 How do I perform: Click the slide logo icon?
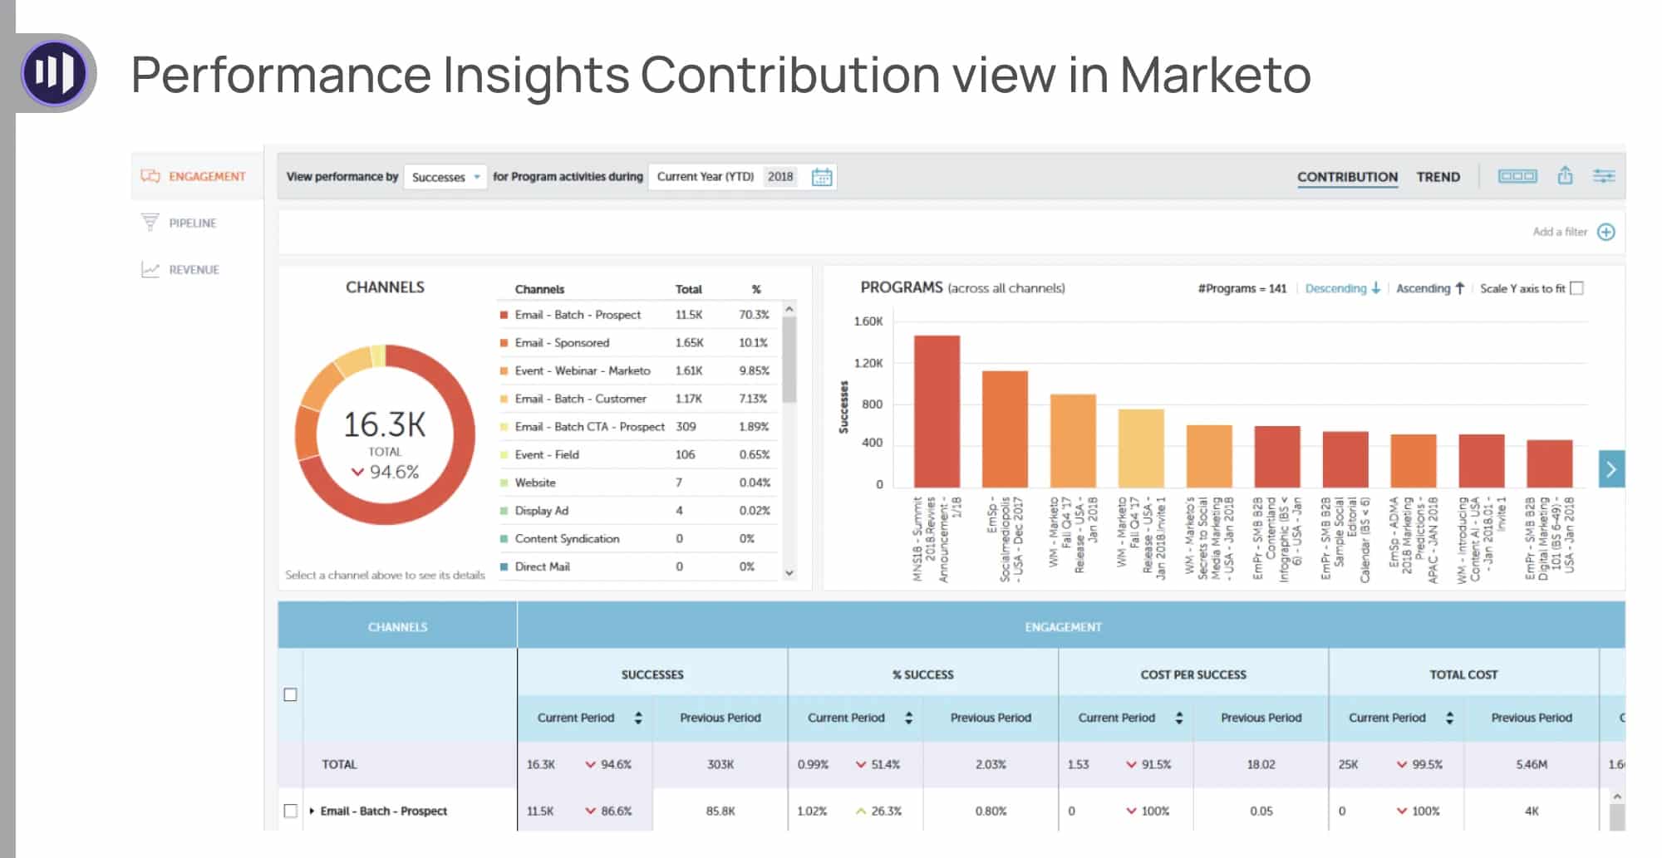point(55,73)
